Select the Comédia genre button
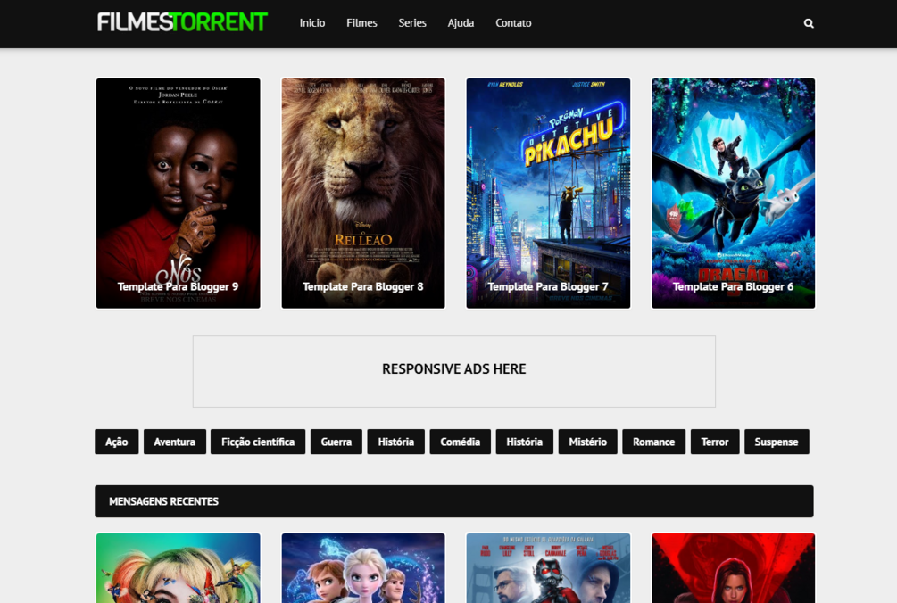Image resolution: width=897 pixels, height=603 pixels. click(461, 442)
